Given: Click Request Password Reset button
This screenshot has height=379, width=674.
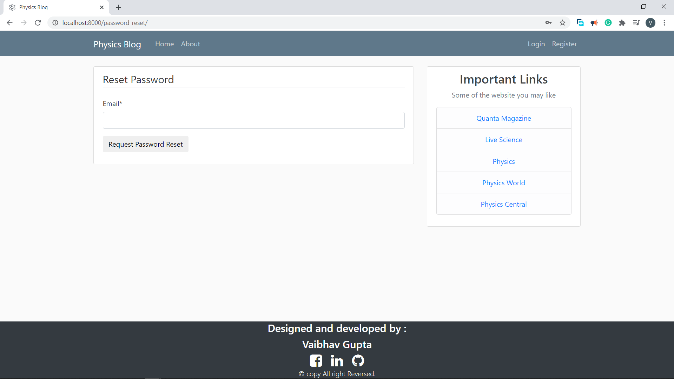Looking at the screenshot, I should click(145, 144).
